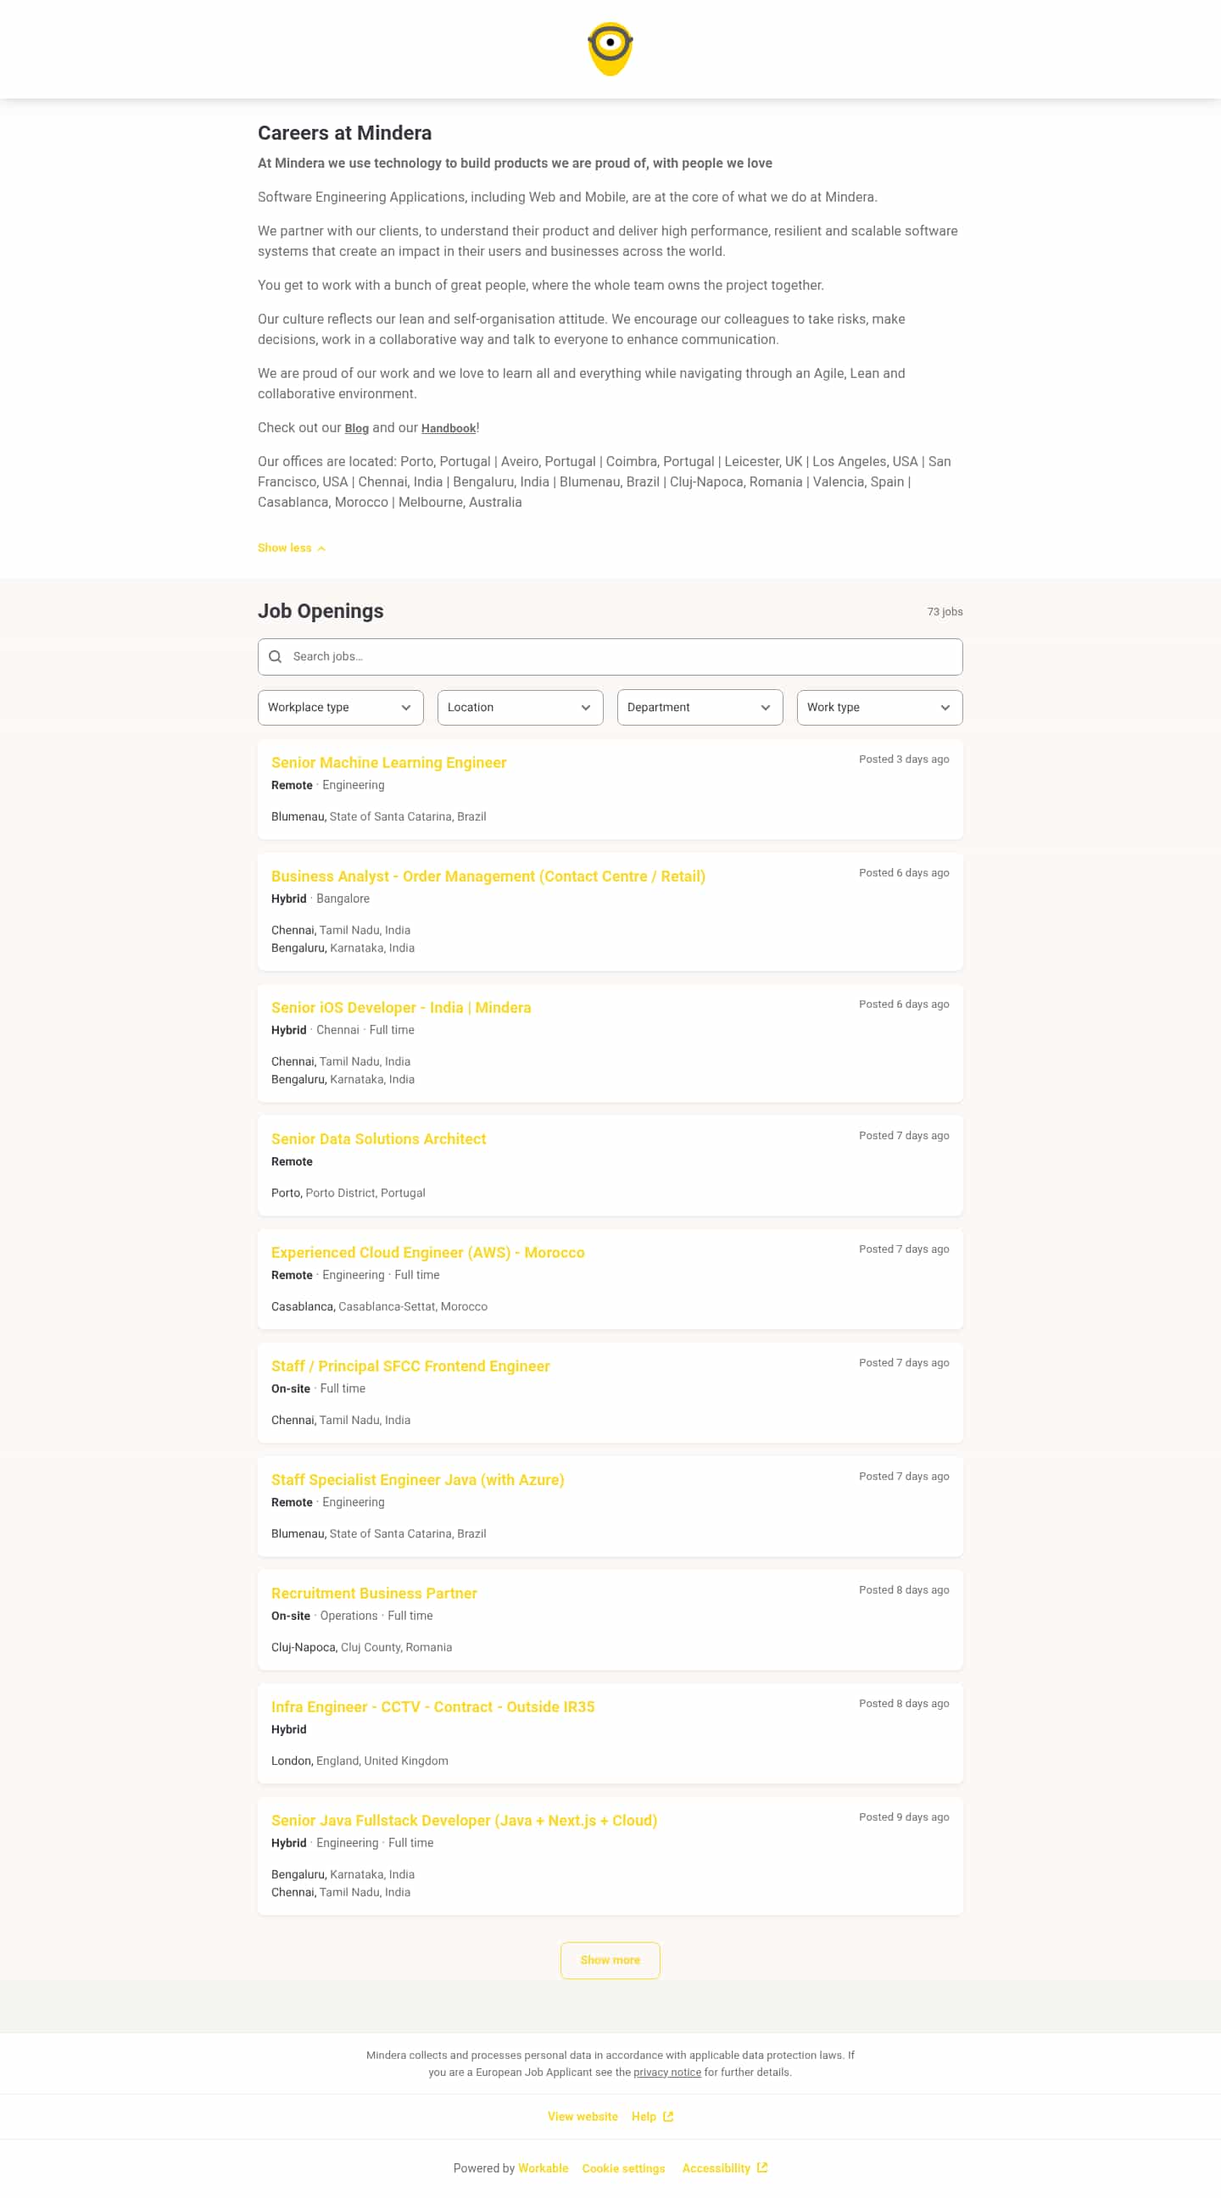The image size is (1221, 2198).
Task: Open Staff / Principal SFCC Frontend Engineer job
Action: (410, 1366)
